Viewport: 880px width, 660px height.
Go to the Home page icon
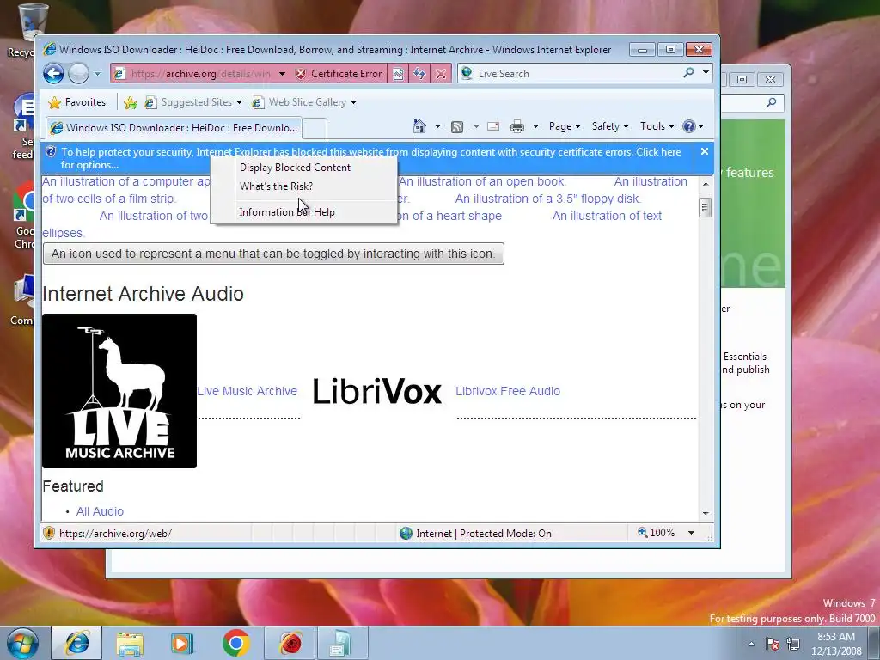pyautogui.click(x=419, y=126)
